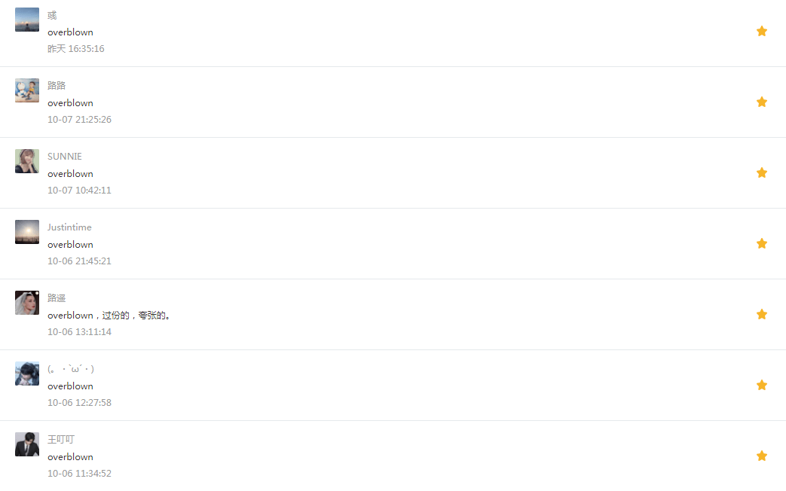Unstar SUNNIE's overblown comment
Viewport: 786px width, 491px height.
(761, 173)
